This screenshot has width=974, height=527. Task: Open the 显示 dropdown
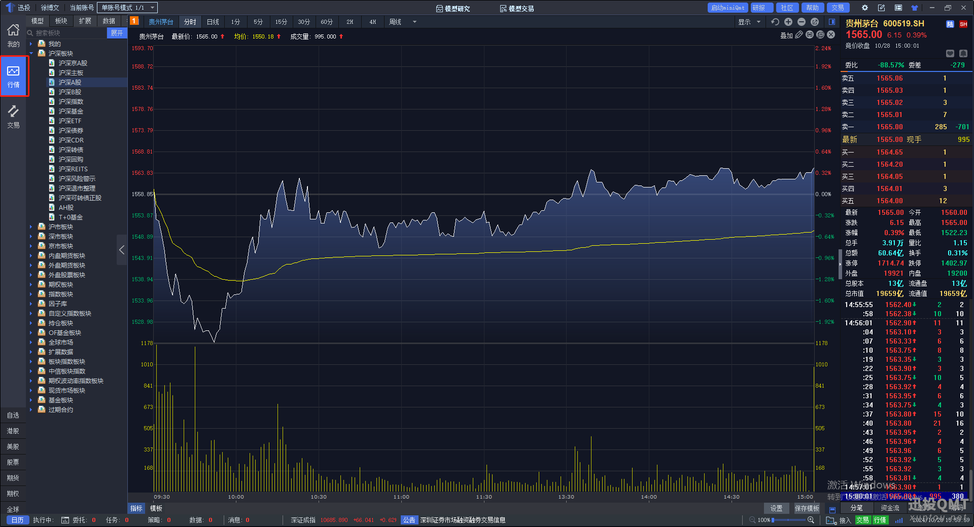[x=749, y=22]
